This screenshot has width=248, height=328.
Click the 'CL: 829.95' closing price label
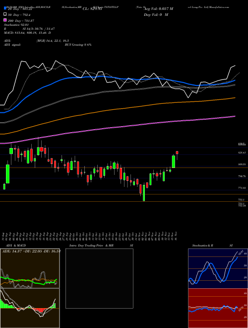pos(92,9)
